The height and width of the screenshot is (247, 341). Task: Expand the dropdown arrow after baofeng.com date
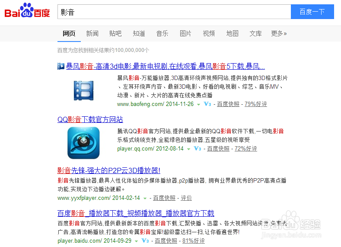(x=198, y=104)
